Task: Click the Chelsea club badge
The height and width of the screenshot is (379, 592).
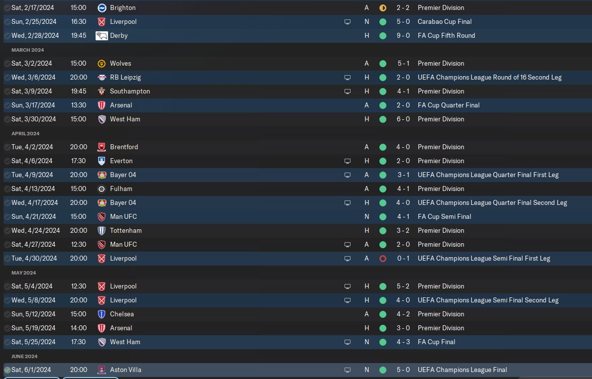Action: [102, 314]
